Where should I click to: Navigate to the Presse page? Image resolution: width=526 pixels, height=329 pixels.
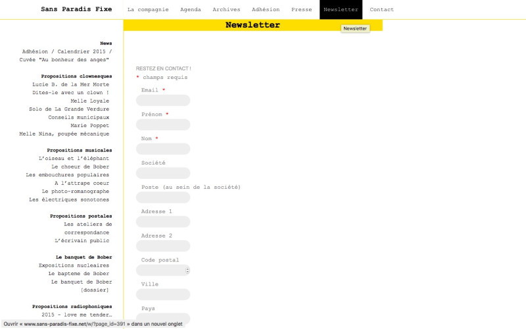(x=302, y=10)
